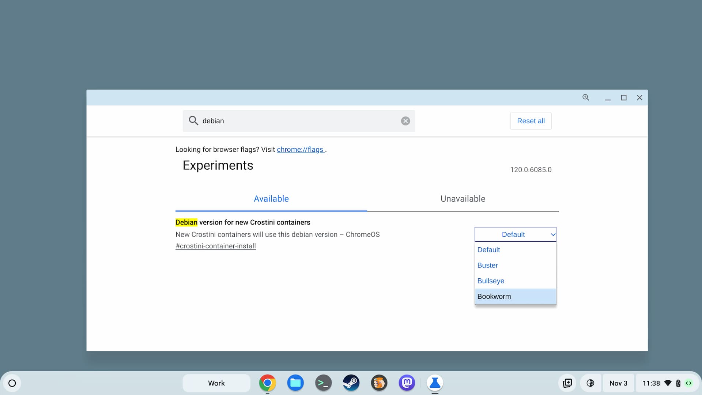Image resolution: width=702 pixels, height=395 pixels.
Task: Clear the debian search field
Action: (405, 121)
